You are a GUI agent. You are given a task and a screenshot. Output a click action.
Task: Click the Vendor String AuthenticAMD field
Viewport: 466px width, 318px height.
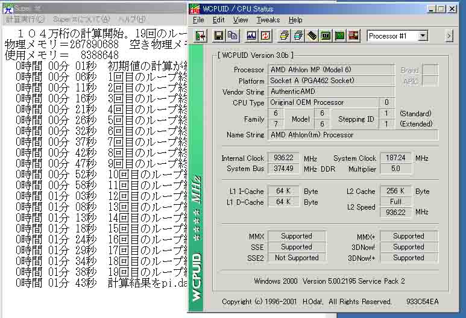(331, 92)
